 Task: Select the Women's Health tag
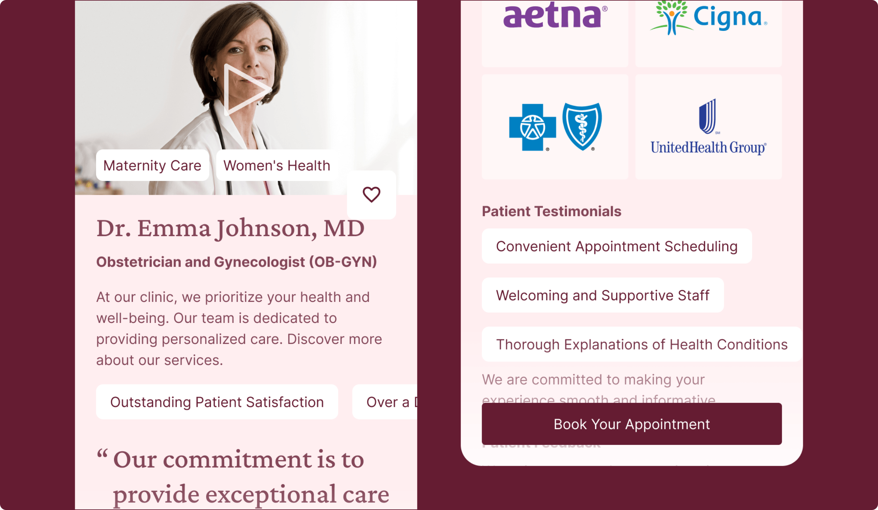point(277,165)
